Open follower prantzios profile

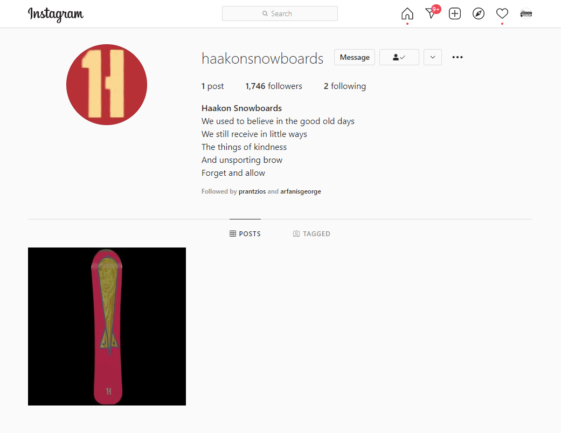click(x=252, y=191)
